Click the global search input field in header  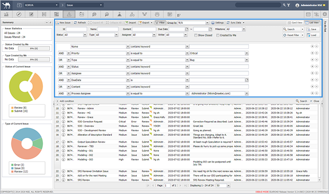click(258, 5)
